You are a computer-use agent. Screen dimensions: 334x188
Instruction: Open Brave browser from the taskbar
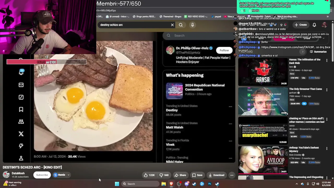coord(171,184)
